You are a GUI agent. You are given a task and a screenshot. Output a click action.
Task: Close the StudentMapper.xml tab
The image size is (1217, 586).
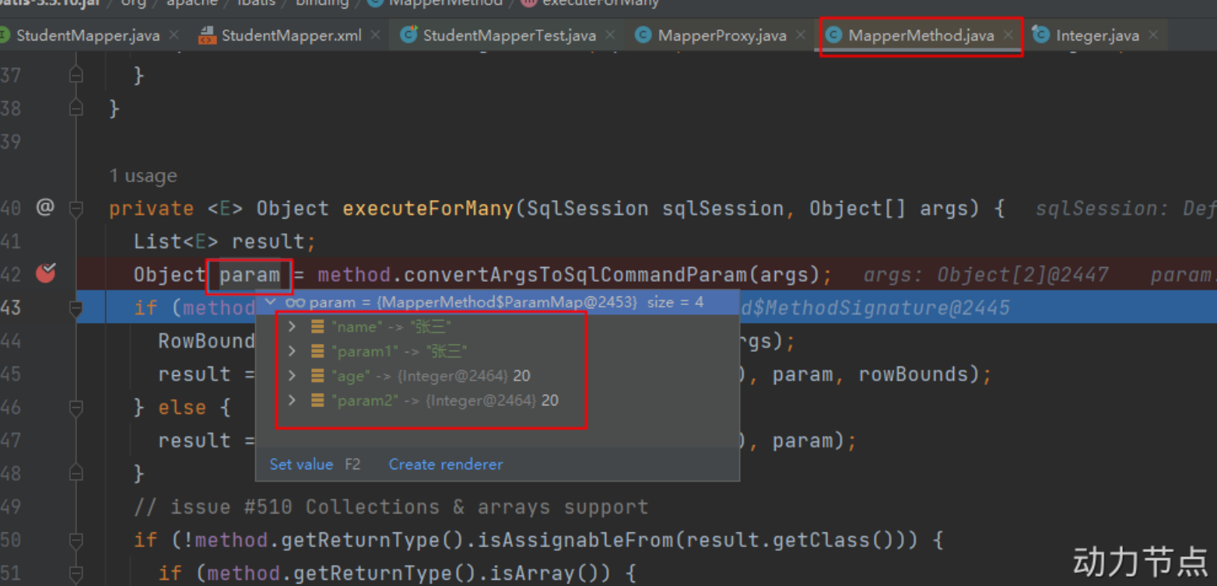pos(376,35)
